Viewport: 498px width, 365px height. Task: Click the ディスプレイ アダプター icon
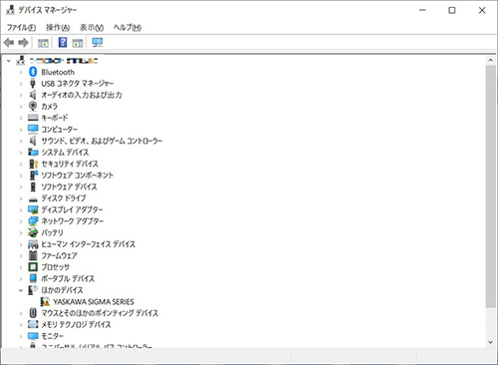(x=33, y=209)
